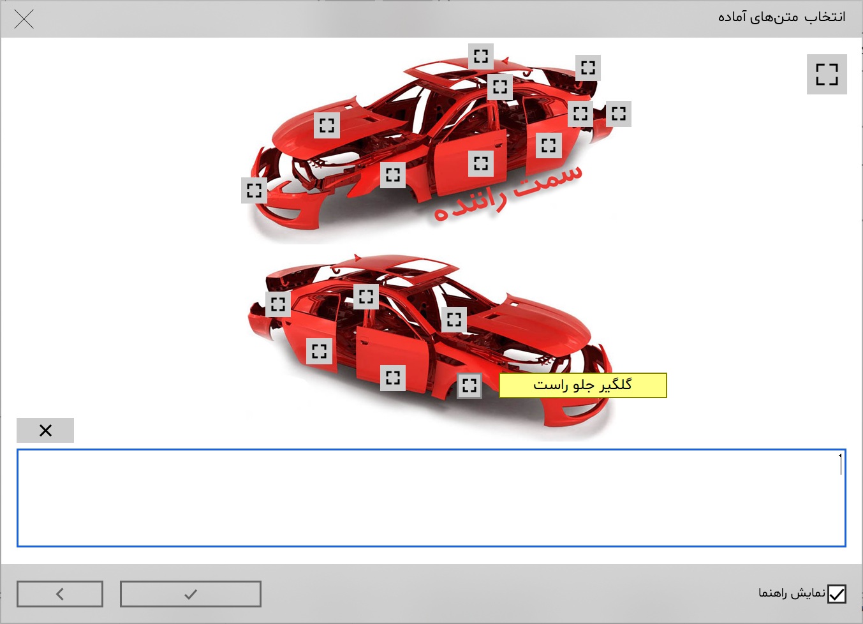This screenshot has width=863, height=624.
Task: Select the windshield pillar marker on the lower car
Action: pos(454,319)
